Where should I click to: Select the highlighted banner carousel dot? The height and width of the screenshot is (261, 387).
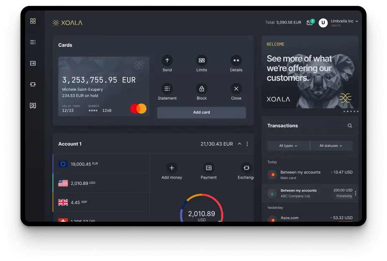348,111
